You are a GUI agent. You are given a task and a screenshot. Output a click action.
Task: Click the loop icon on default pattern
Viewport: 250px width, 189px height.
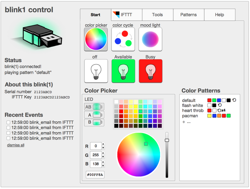(234, 100)
